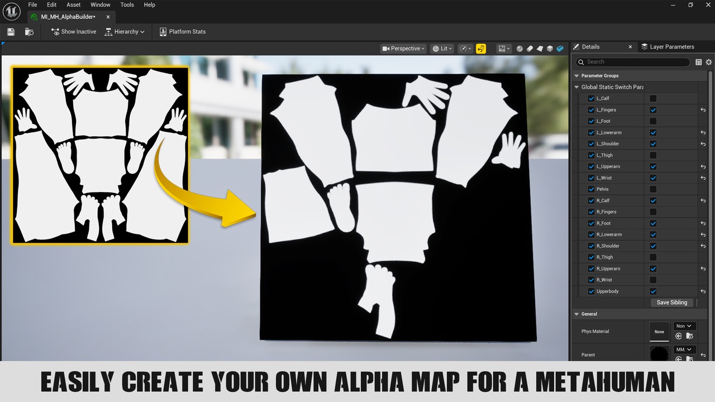
Task: Open the preview scene settings dropdown
Action: [x=504, y=49]
